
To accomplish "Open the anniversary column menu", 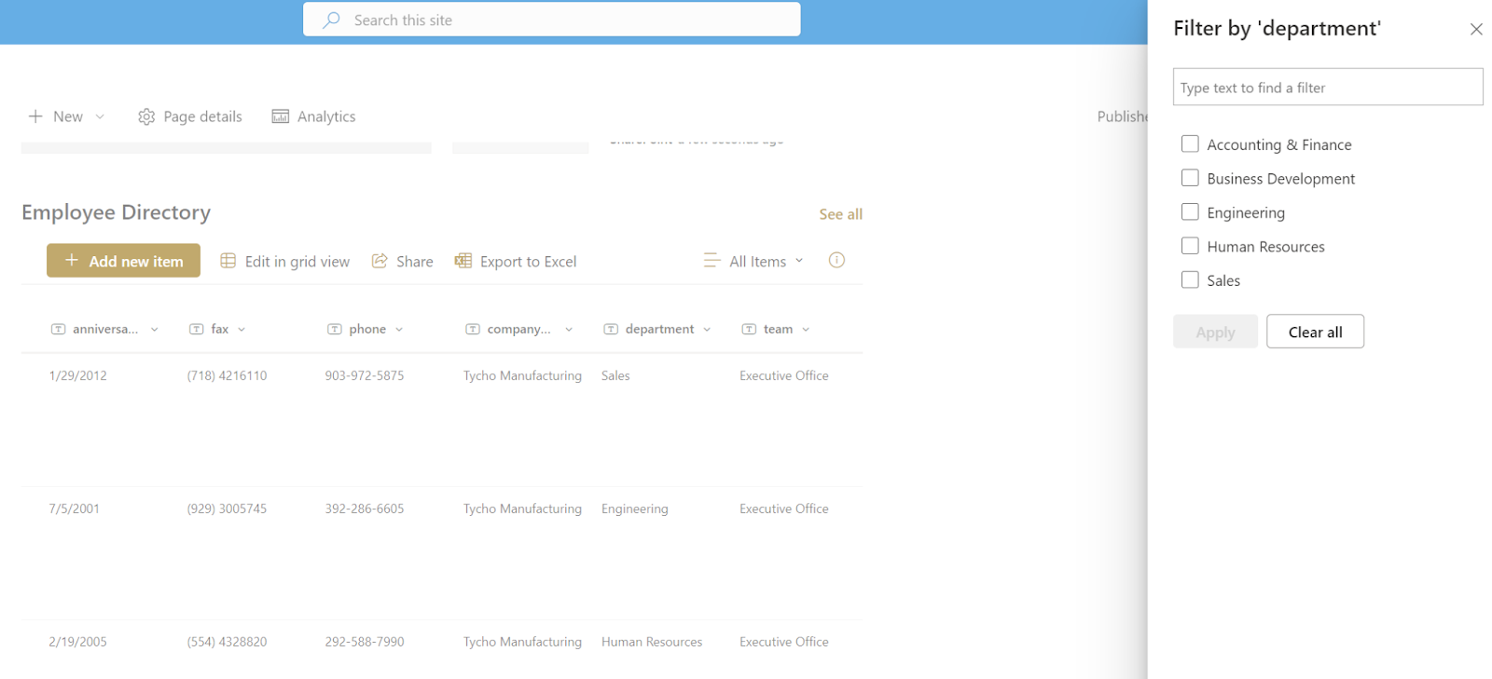I will pyautogui.click(x=155, y=329).
